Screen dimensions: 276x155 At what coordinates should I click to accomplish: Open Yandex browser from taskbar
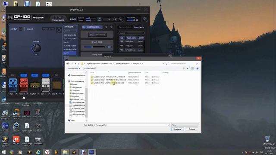point(47,152)
